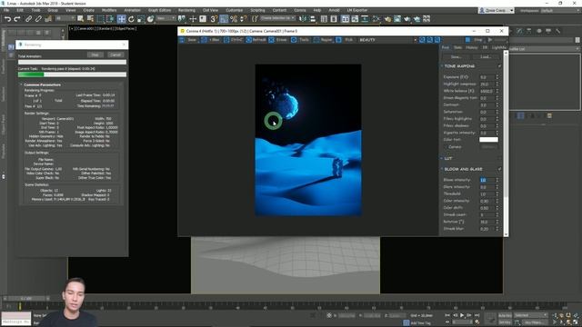Toggle the Spinner Snap button
This screenshot has width=582, height=327.
[244, 19]
